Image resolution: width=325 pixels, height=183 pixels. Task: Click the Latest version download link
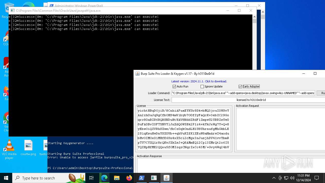(199, 81)
